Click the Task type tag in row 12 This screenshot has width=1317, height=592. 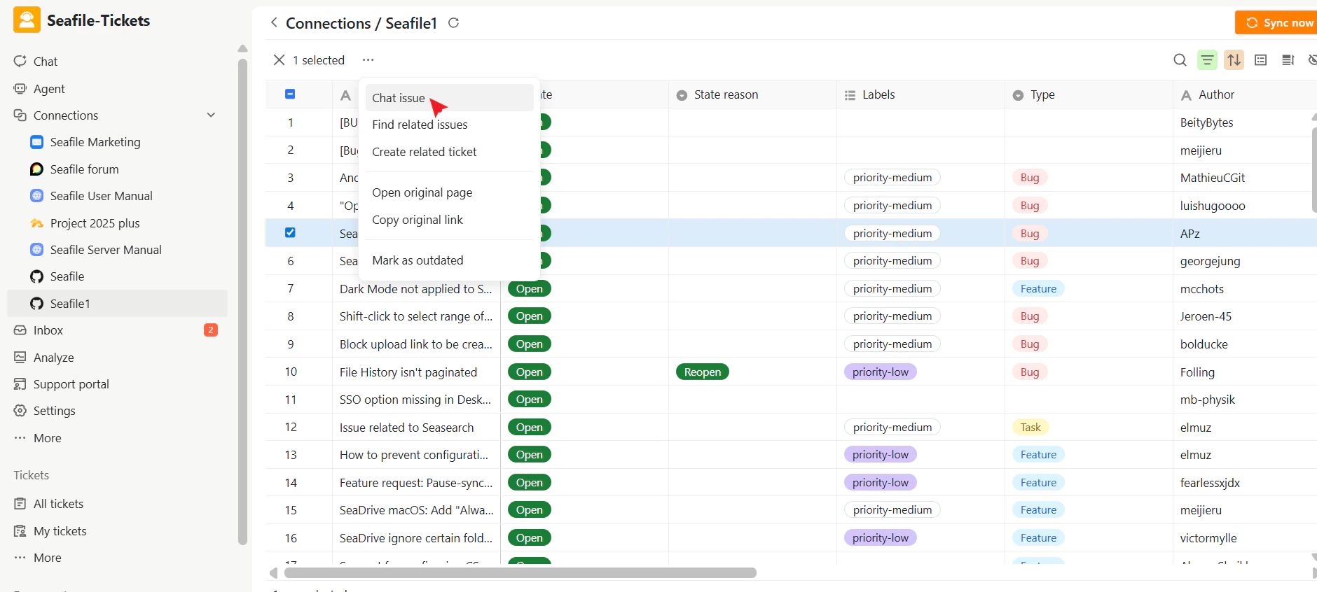tap(1030, 428)
